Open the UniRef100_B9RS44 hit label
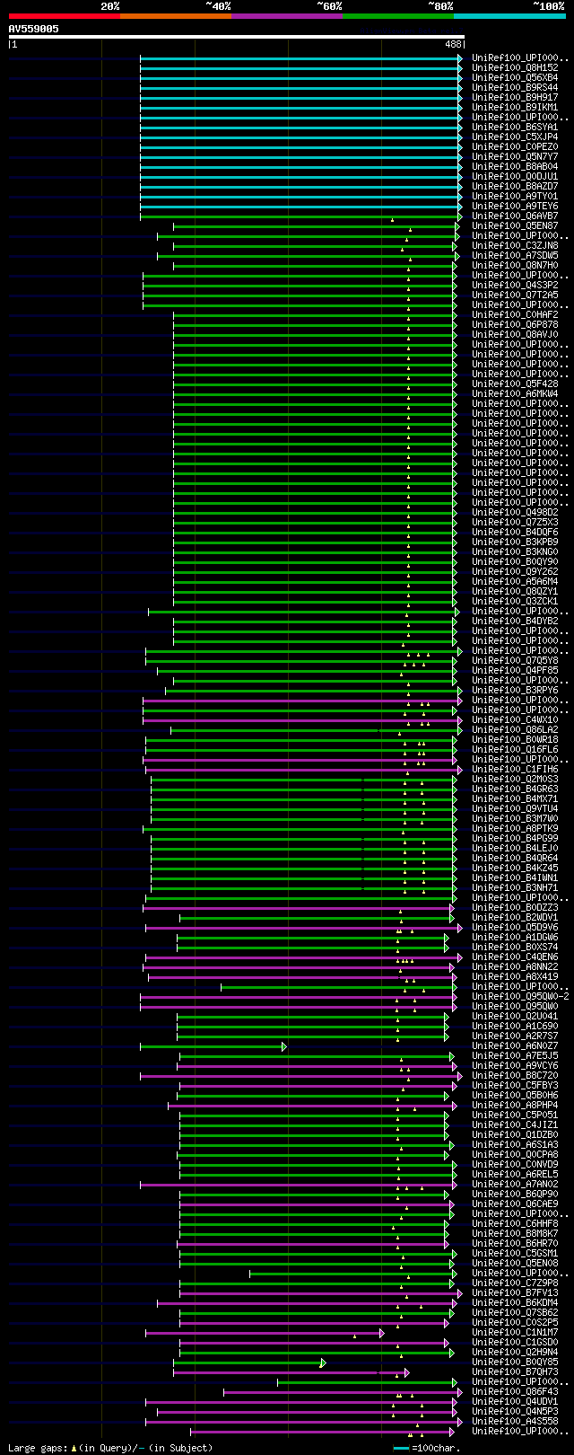 515,87
